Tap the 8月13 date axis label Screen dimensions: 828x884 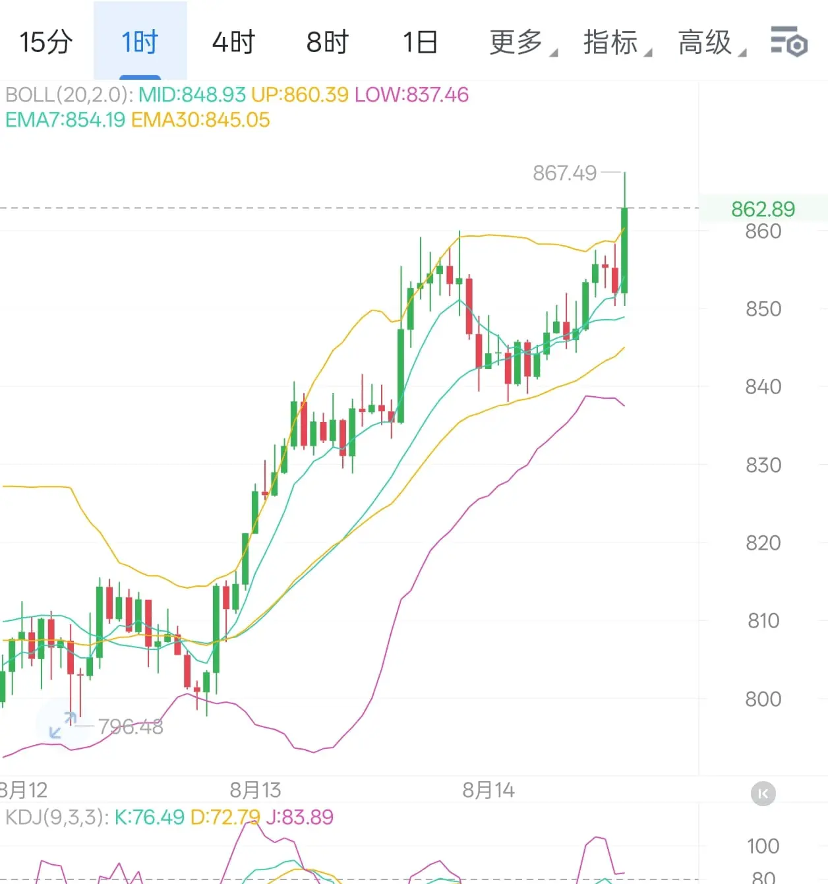click(x=255, y=790)
